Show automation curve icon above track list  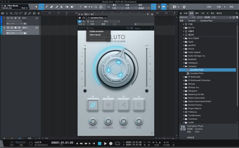click(x=16, y=13)
